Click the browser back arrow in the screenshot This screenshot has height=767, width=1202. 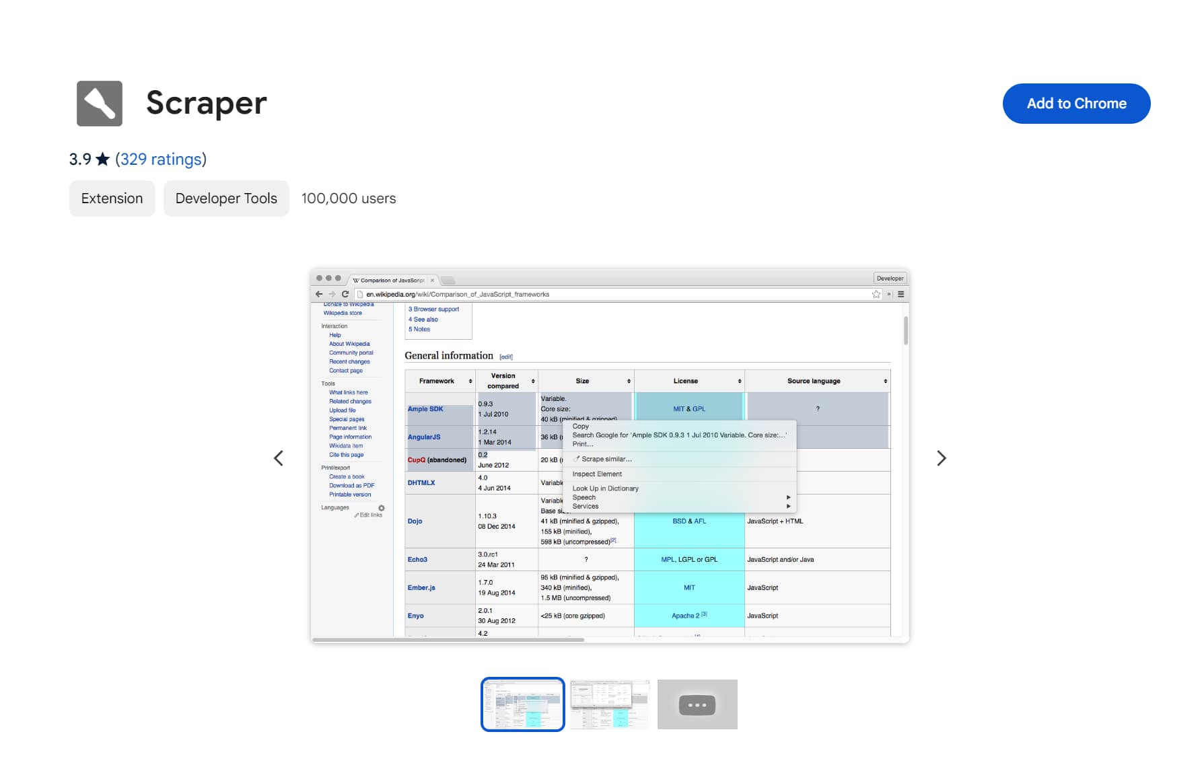coord(319,294)
